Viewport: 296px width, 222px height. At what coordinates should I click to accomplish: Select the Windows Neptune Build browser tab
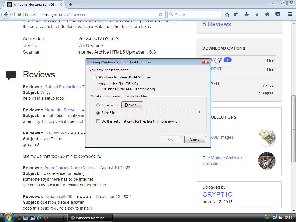tap(34, 5)
